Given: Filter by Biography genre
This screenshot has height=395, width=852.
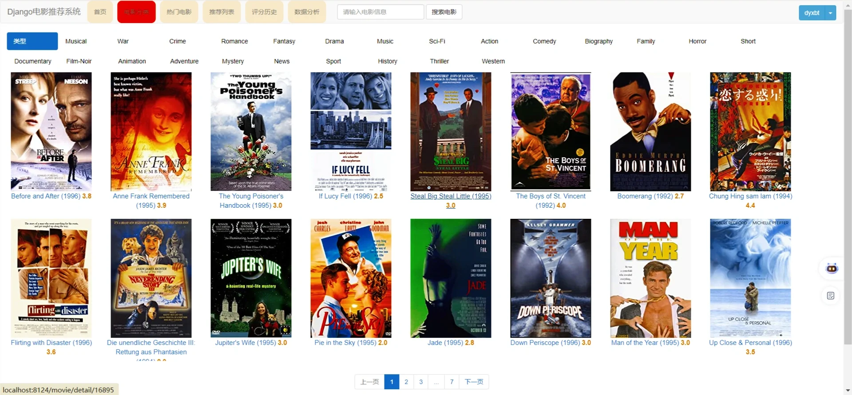Looking at the screenshot, I should coord(598,41).
